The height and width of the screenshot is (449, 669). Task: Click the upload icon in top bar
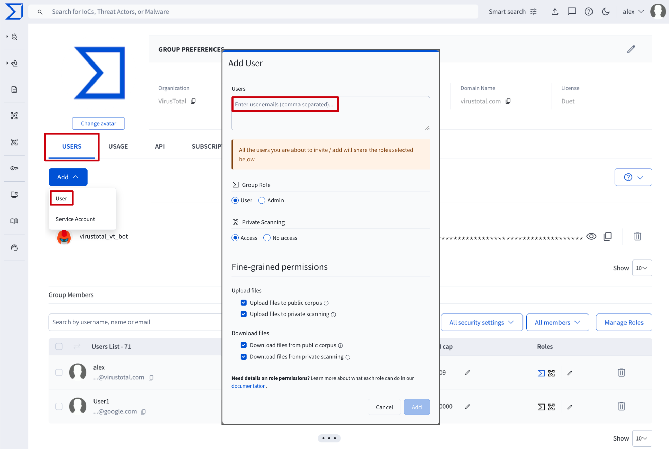point(555,12)
